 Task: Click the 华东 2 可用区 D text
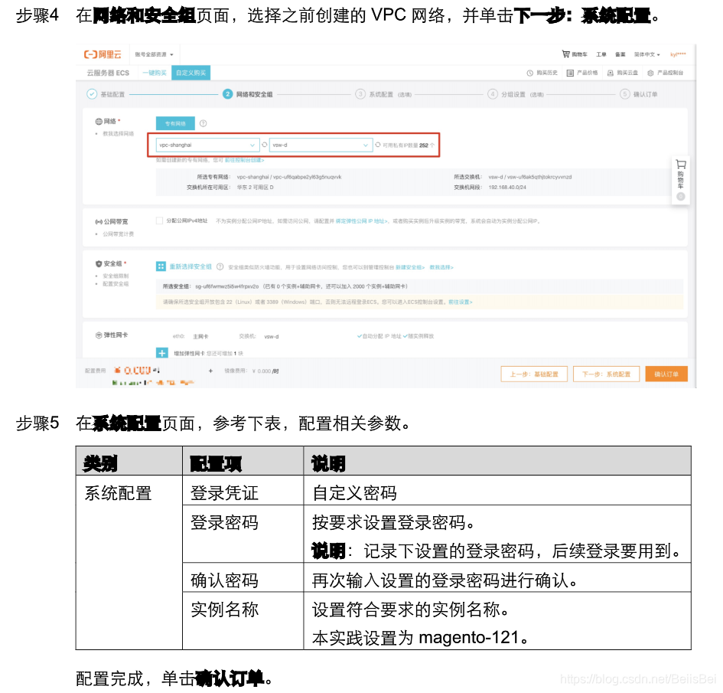click(255, 188)
